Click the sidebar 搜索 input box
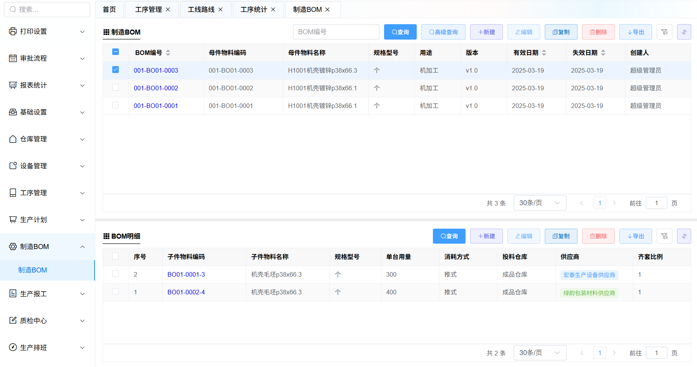 point(47,10)
